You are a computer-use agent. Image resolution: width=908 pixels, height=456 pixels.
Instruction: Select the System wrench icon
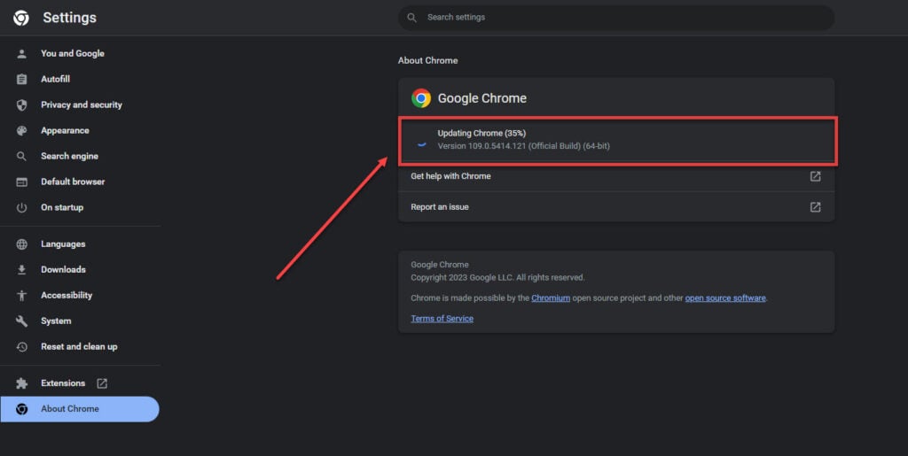click(x=21, y=321)
